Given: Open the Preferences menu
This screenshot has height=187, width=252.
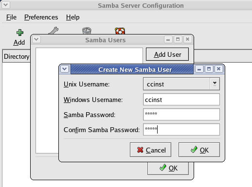Looking at the screenshot, I should click(x=41, y=17).
